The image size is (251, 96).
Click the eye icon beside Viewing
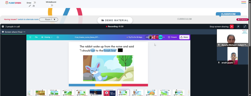point(42,37)
